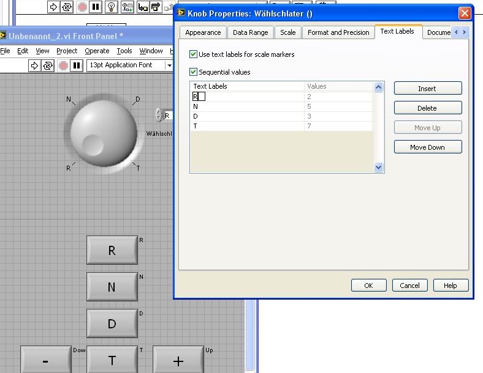Click the Insert button

pos(428,89)
